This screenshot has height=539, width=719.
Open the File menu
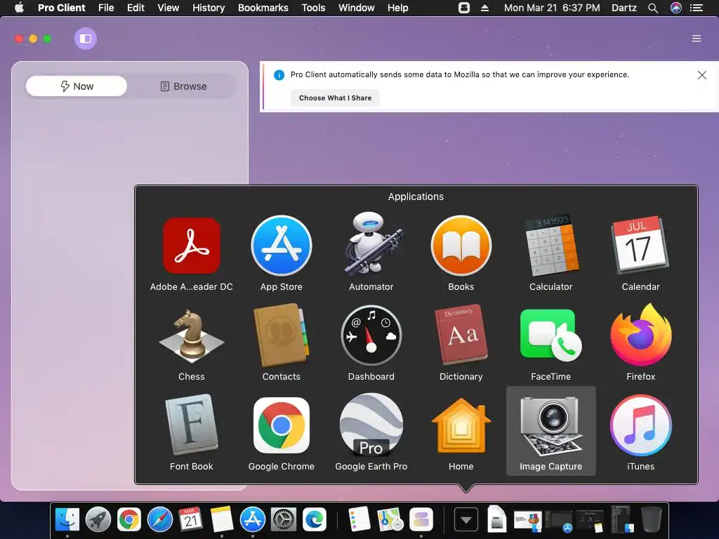(x=106, y=8)
